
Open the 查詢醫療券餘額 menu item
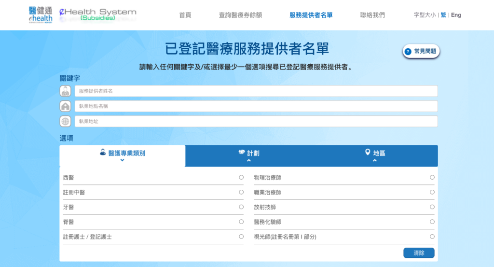(x=240, y=15)
